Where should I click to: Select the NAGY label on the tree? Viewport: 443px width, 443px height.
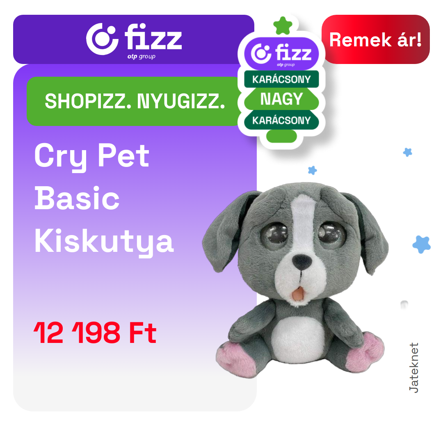[281, 99]
